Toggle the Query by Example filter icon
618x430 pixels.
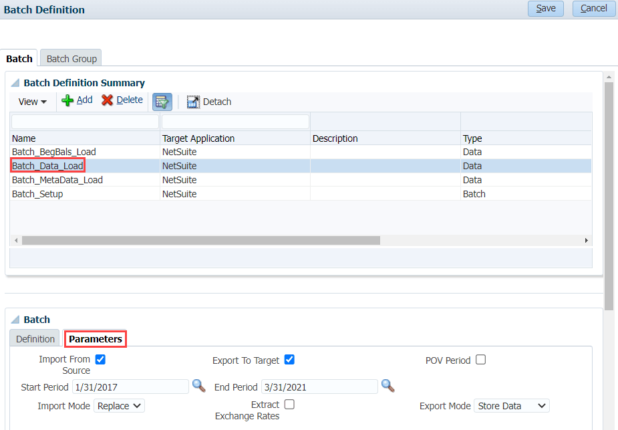pos(162,102)
